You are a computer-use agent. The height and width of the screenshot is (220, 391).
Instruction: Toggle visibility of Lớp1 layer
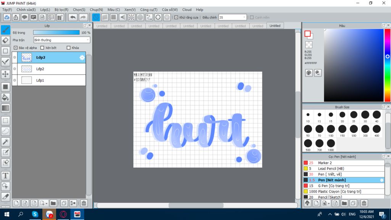point(15,80)
